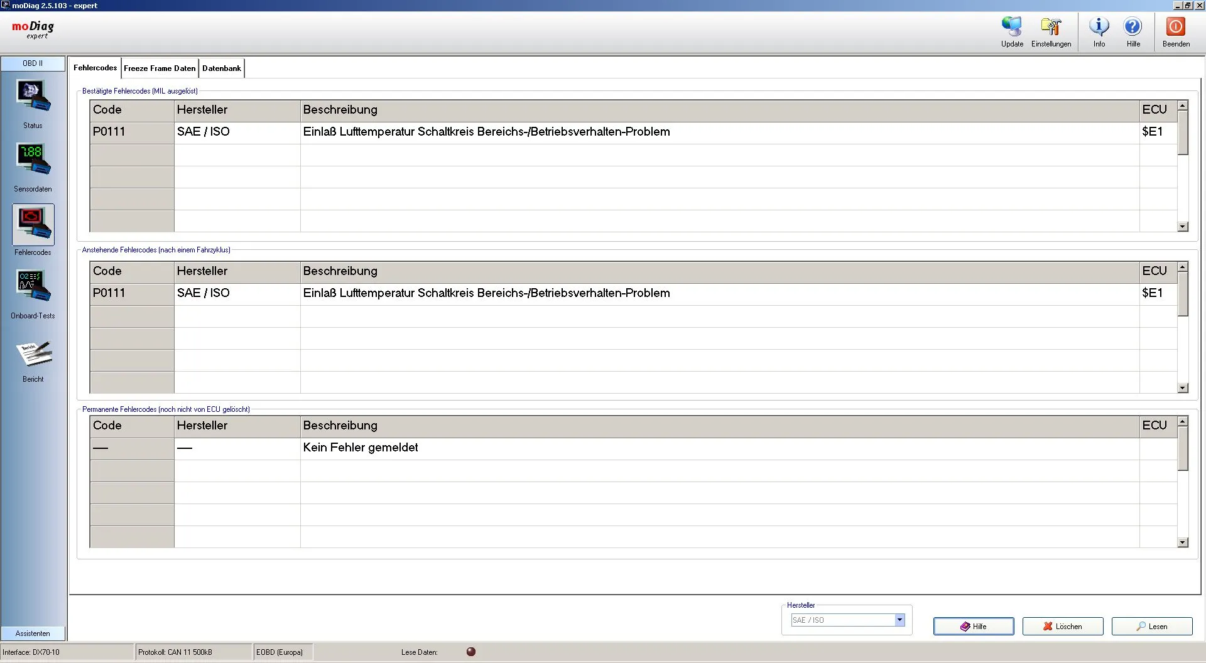Click the Update toolbar icon
Viewport: 1206px width, 663px height.
(1012, 31)
